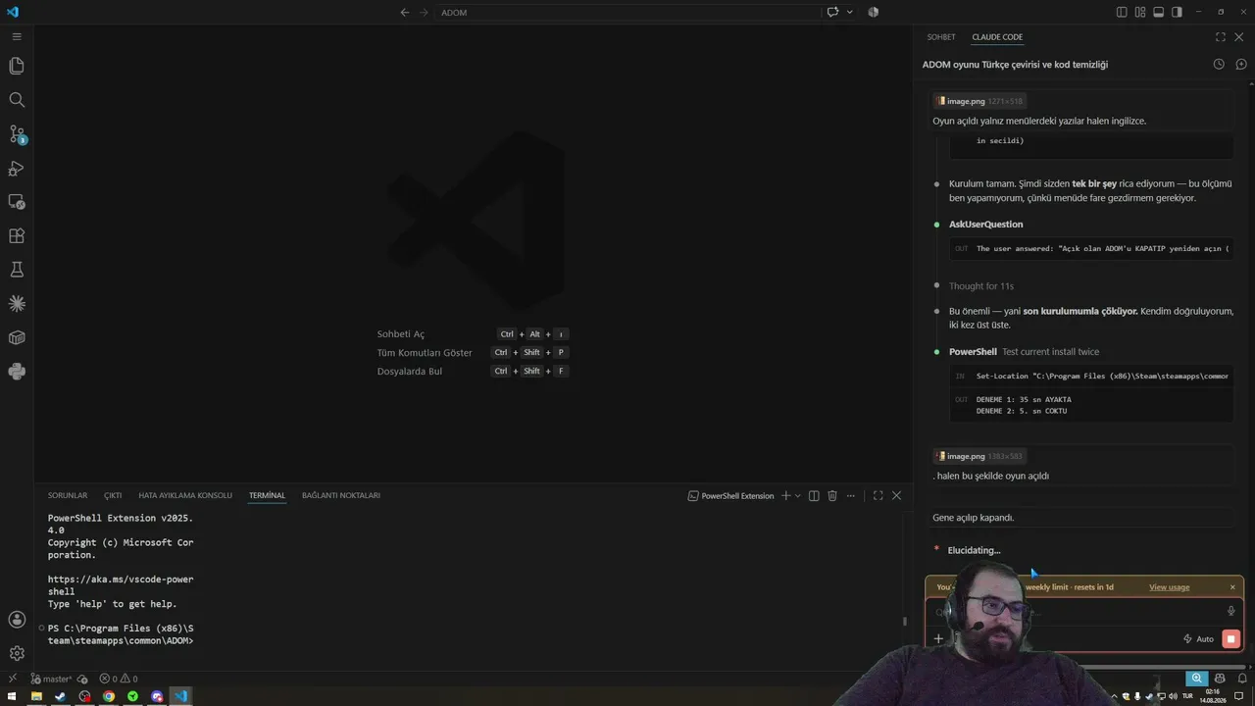This screenshot has width=1255, height=706.
Task: Open the first image.png attachment
Action: 979,101
